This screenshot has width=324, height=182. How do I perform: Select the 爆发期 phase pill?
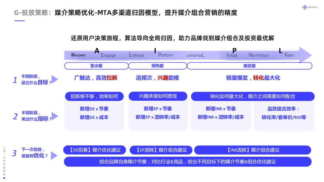tap(249, 66)
